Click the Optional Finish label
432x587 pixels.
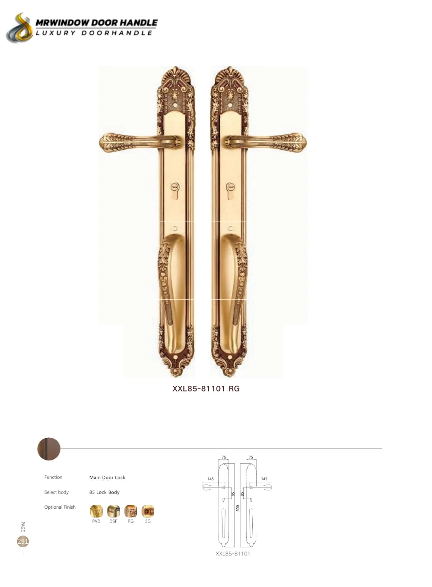[x=60, y=507]
